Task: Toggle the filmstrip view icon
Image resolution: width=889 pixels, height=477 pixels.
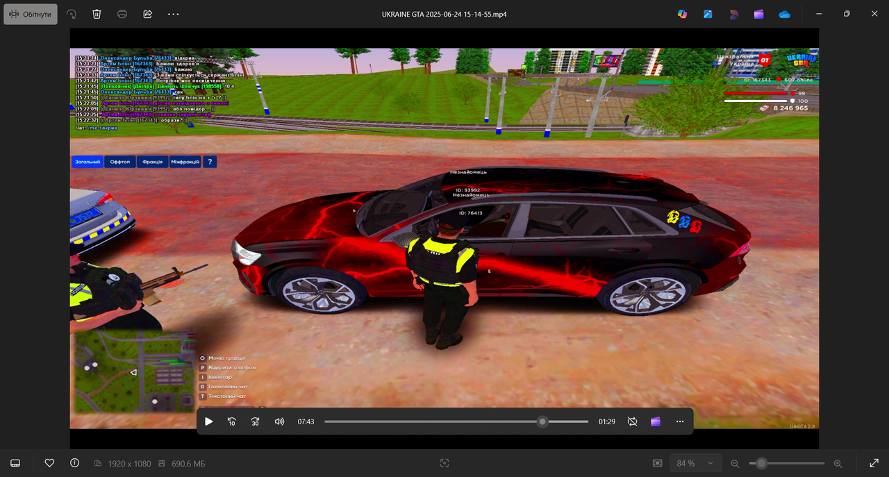Action: [x=16, y=463]
